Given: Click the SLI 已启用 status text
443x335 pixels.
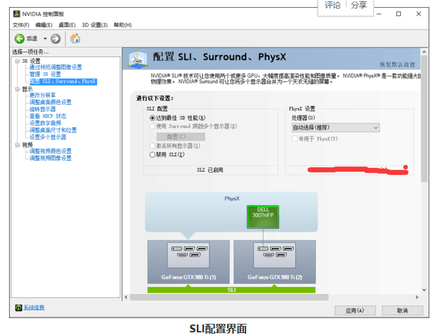Looking at the screenshot, I should [x=210, y=170].
